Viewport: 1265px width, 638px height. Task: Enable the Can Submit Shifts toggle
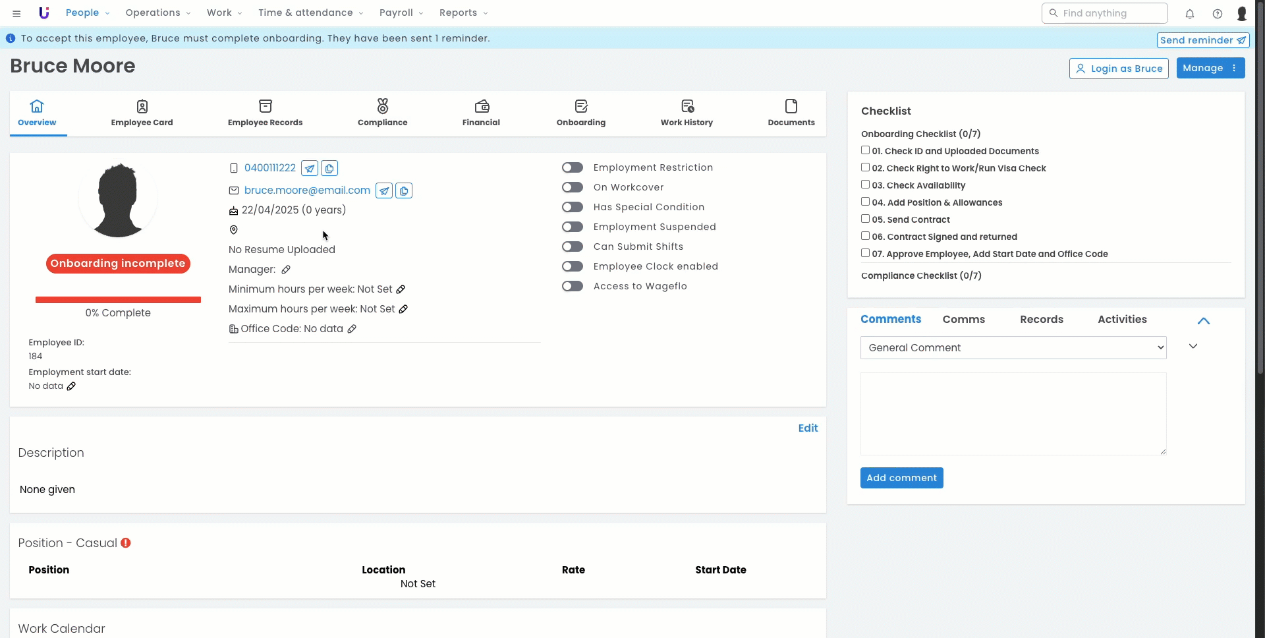pos(572,247)
